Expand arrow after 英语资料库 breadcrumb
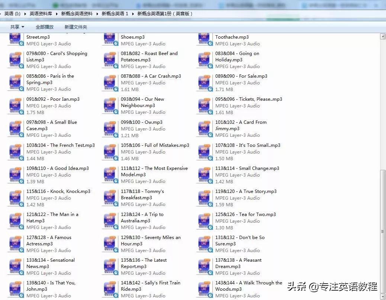This screenshot has width=386, height=300. point(57,14)
